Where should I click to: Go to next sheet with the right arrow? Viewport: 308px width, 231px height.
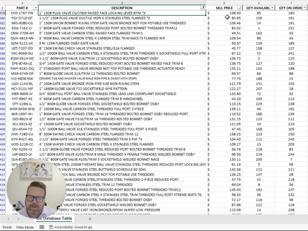(x=18, y=219)
